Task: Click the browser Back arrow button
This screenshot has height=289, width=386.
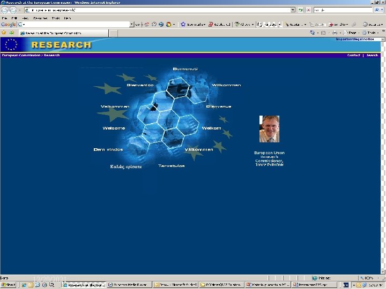Action: point(5,10)
